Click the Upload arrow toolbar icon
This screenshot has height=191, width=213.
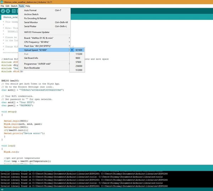8,11
